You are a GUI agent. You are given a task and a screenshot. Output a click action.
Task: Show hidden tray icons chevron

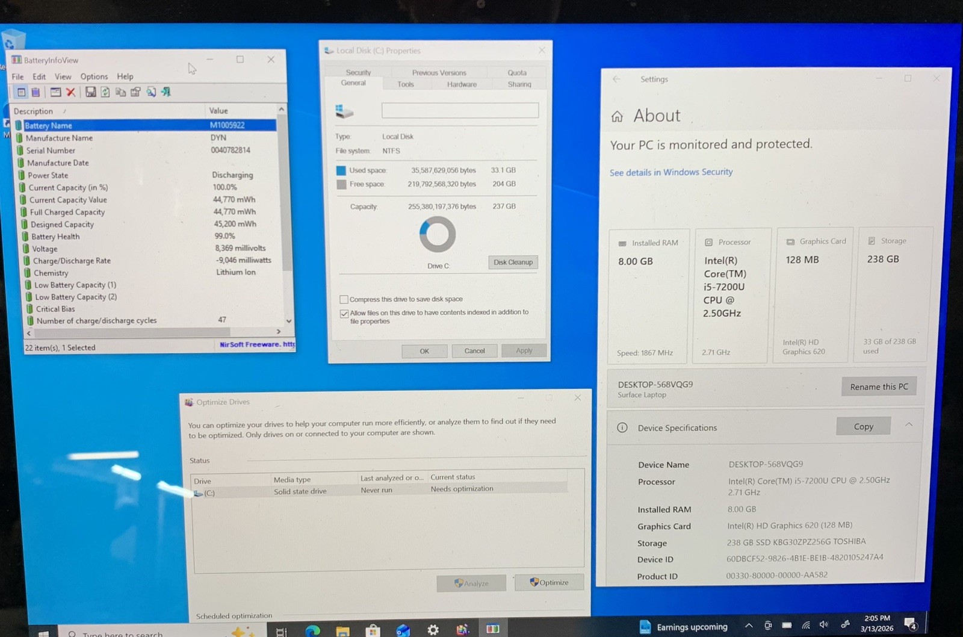(749, 626)
